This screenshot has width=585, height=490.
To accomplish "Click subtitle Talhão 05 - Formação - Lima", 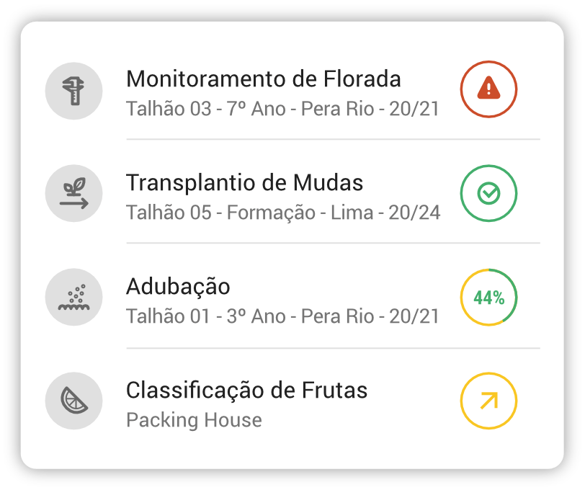I will tap(283, 213).
